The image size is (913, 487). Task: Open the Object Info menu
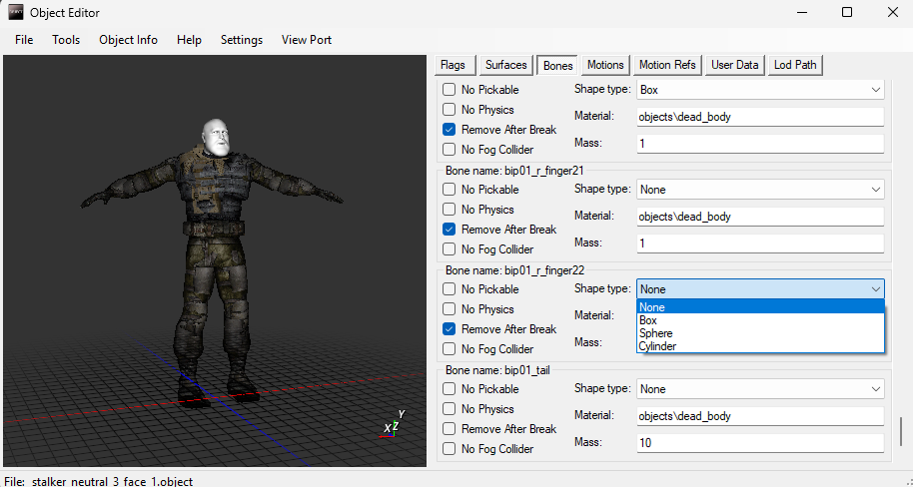click(x=128, y=40)
